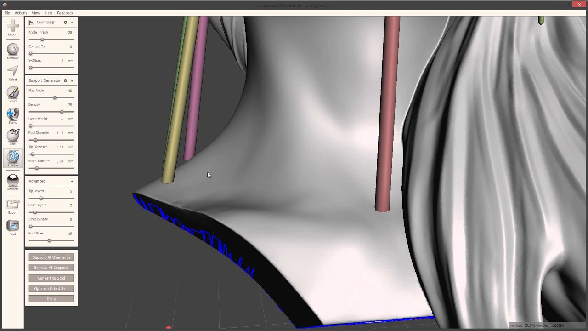The width and height of the screenshot is (588, 331).
Task: Open the Shaders tool
Action: pyautogui.click(x=13, y=182)
